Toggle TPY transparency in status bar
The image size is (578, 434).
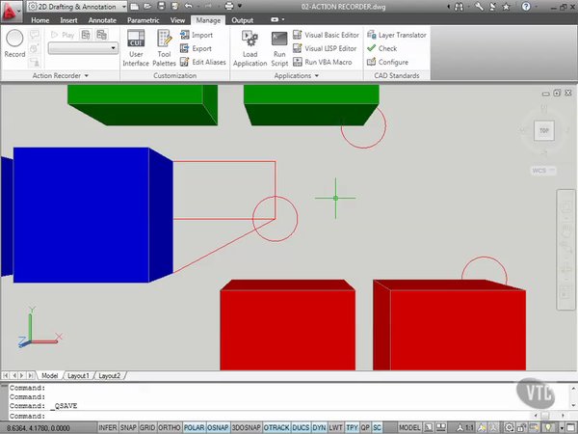[352, 427]
